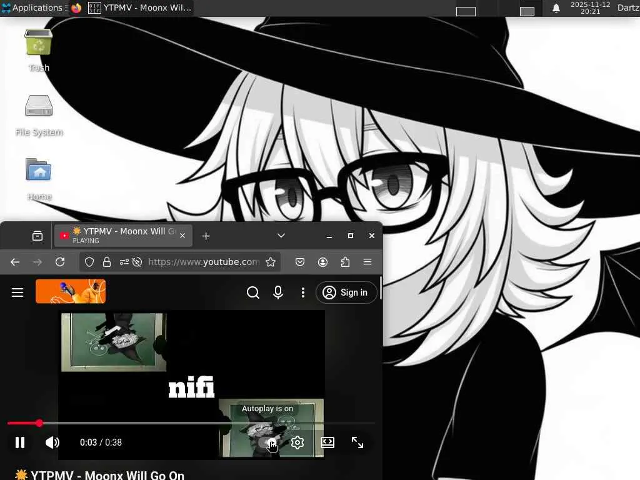Click the browser forward arrow
Viewport: 640px width, 480px height.
coord(37,262)
